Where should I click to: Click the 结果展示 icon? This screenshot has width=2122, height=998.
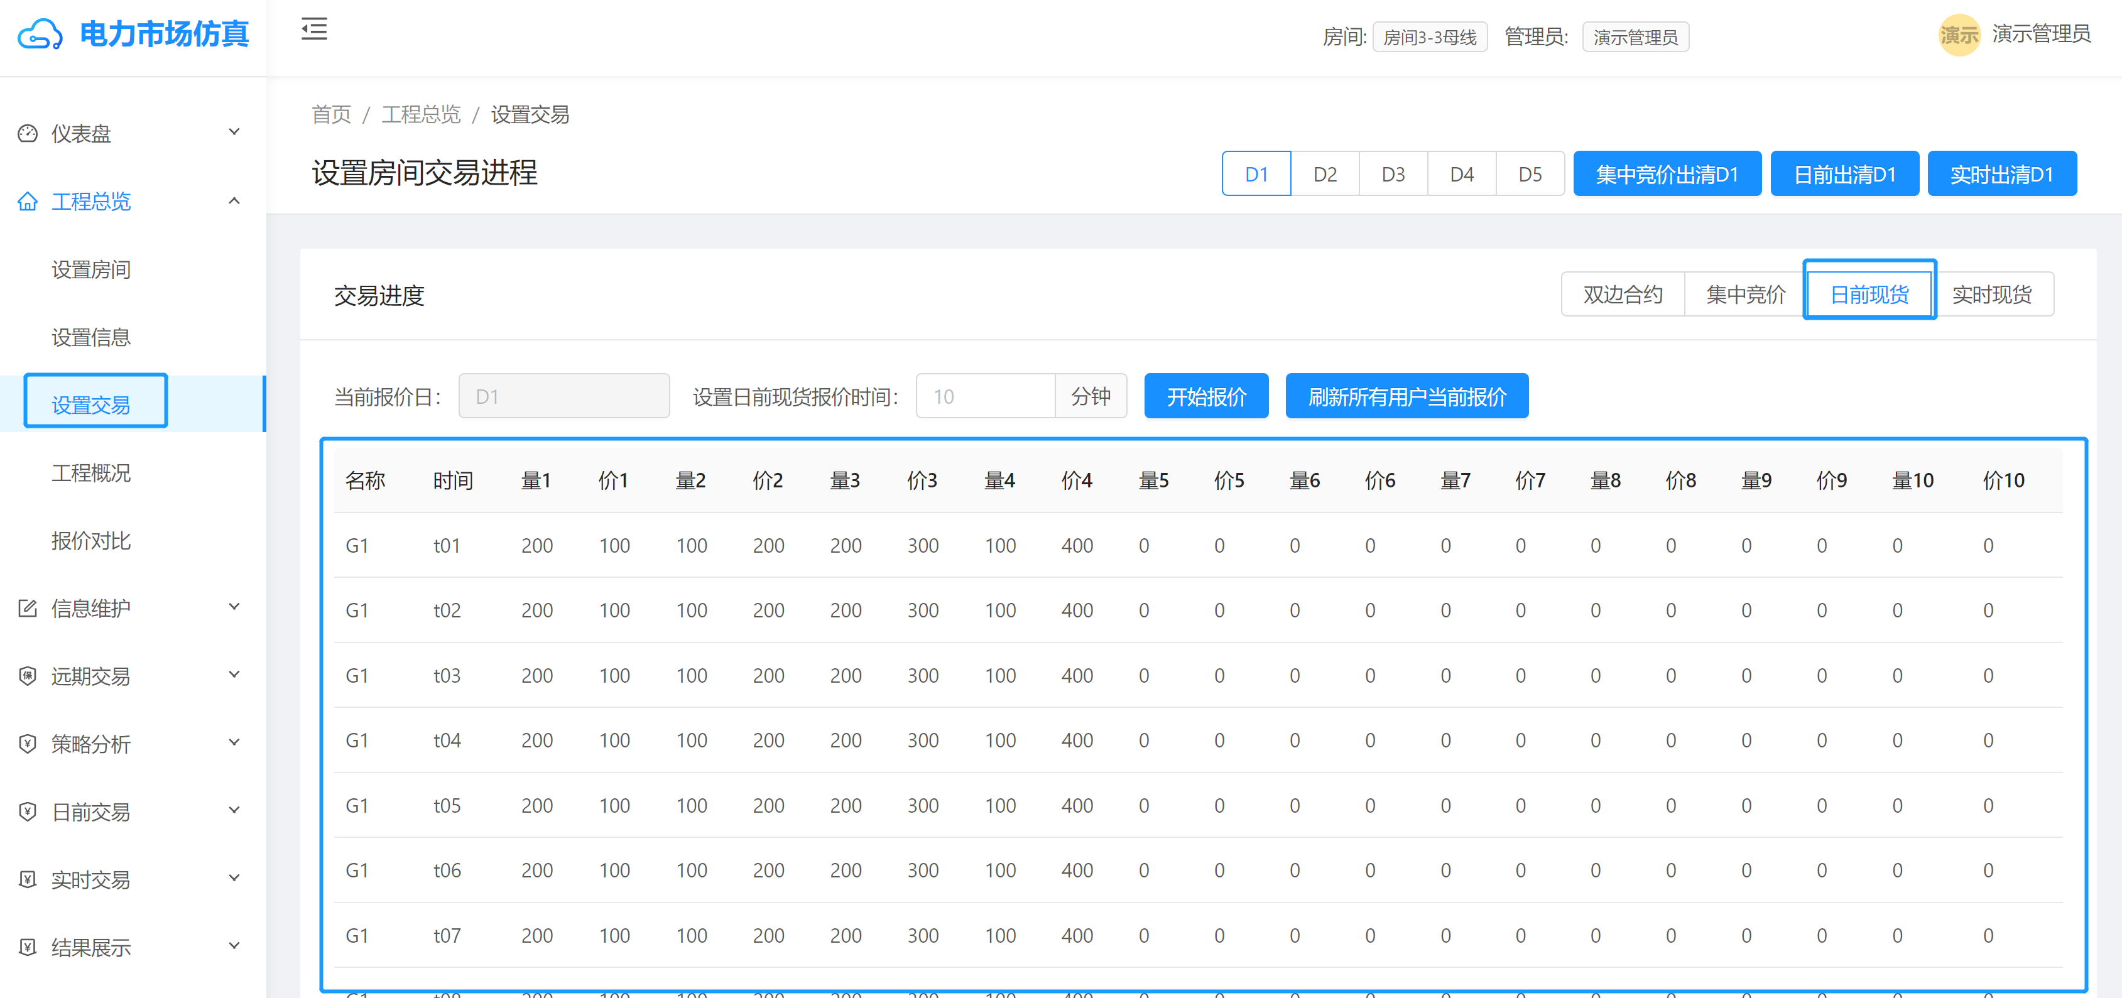[x=28, y=947]
